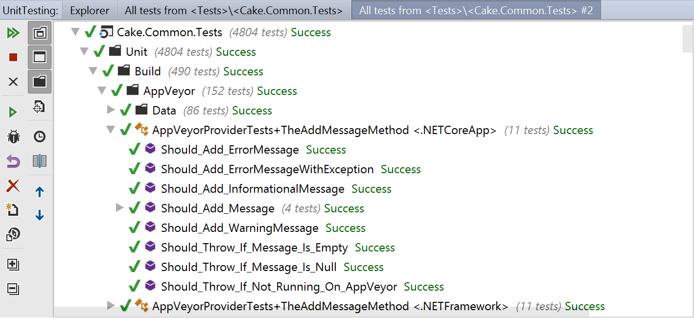Open the first All tests session tab

click(x=234, y=10)
